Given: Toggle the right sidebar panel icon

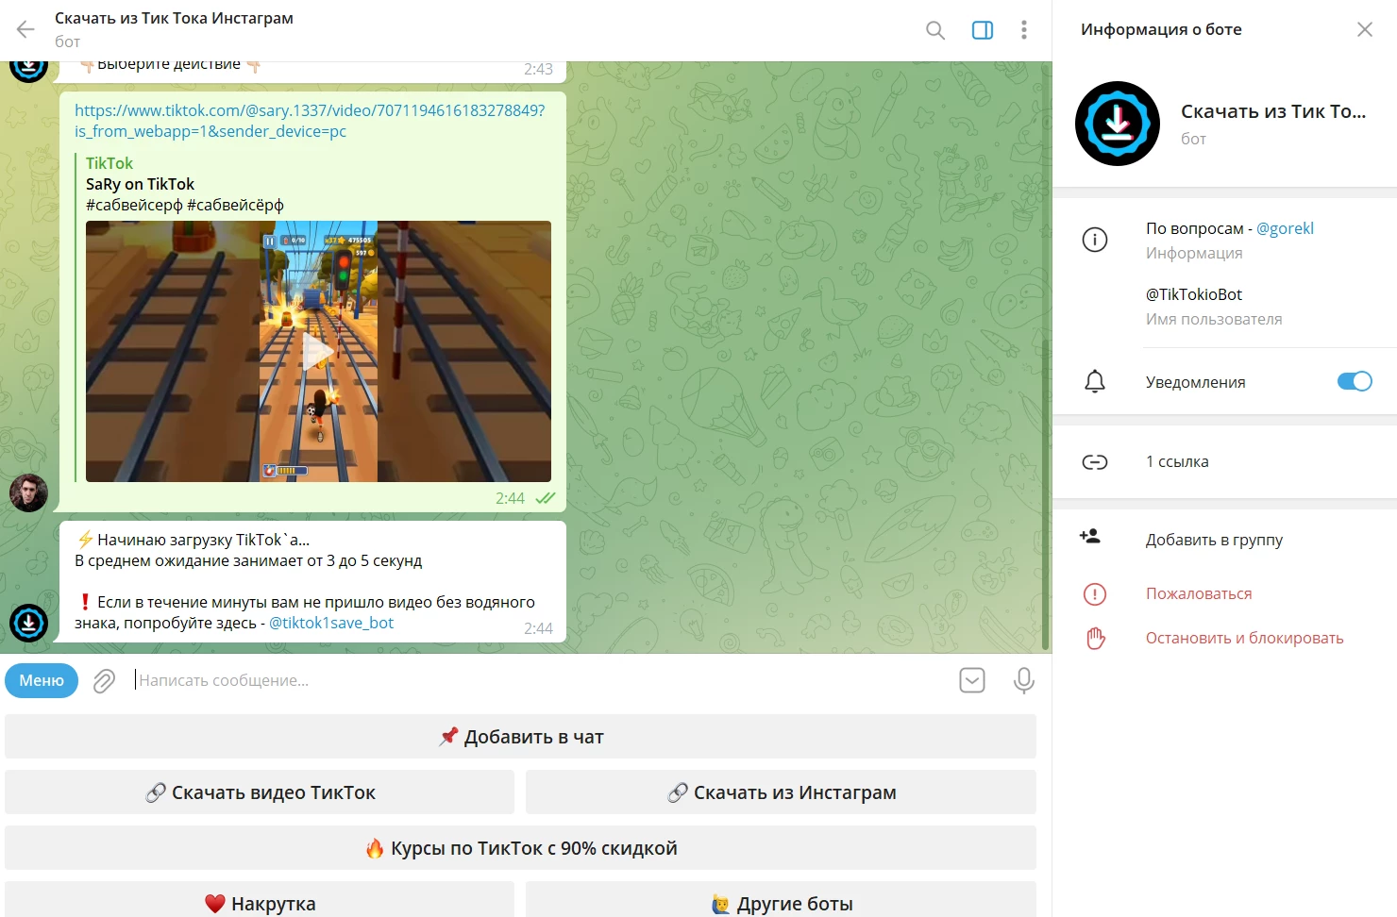Looking at the screenshot, I should coord(983,30).
